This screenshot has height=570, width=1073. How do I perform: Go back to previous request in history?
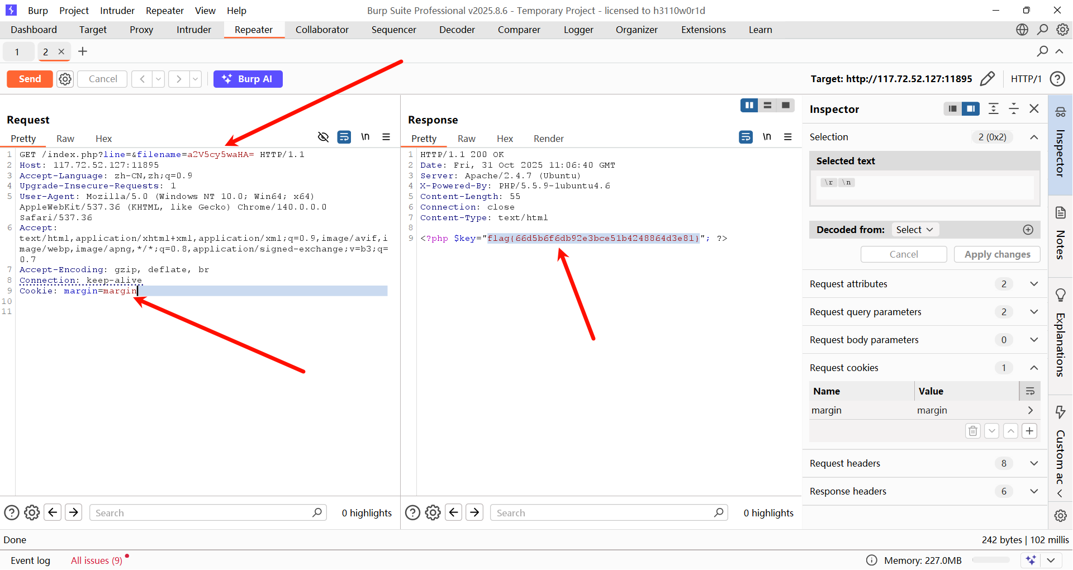click(142, 79)
